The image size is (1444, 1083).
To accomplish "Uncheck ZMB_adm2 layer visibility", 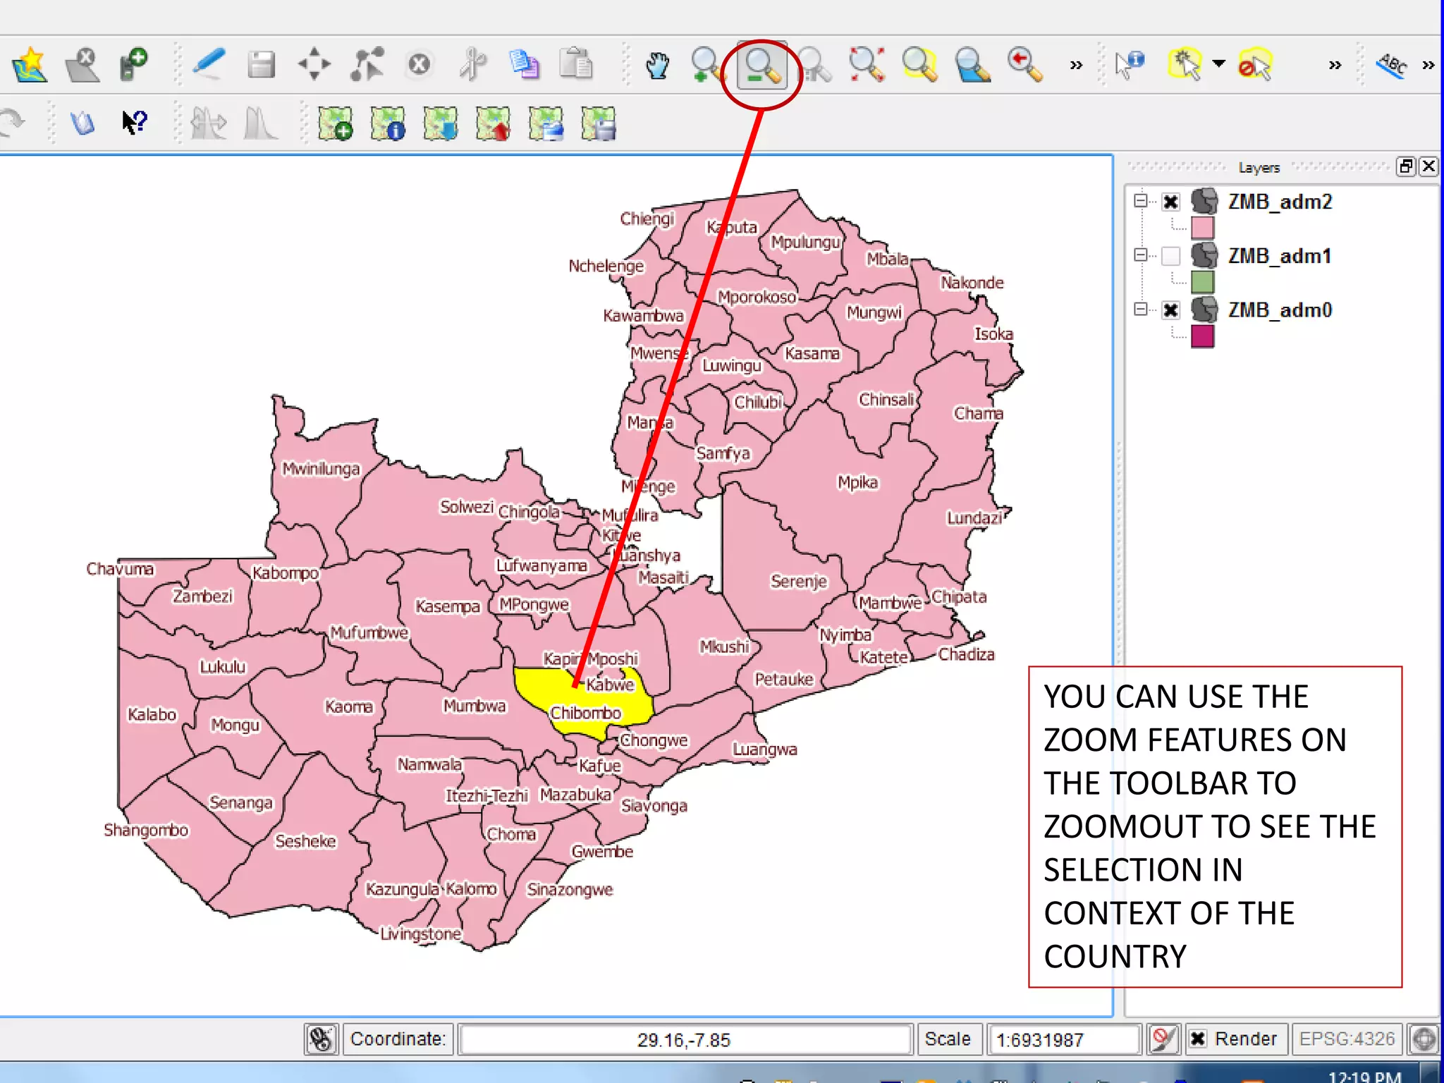I will pyautogui.click(x=1170, y=202).
